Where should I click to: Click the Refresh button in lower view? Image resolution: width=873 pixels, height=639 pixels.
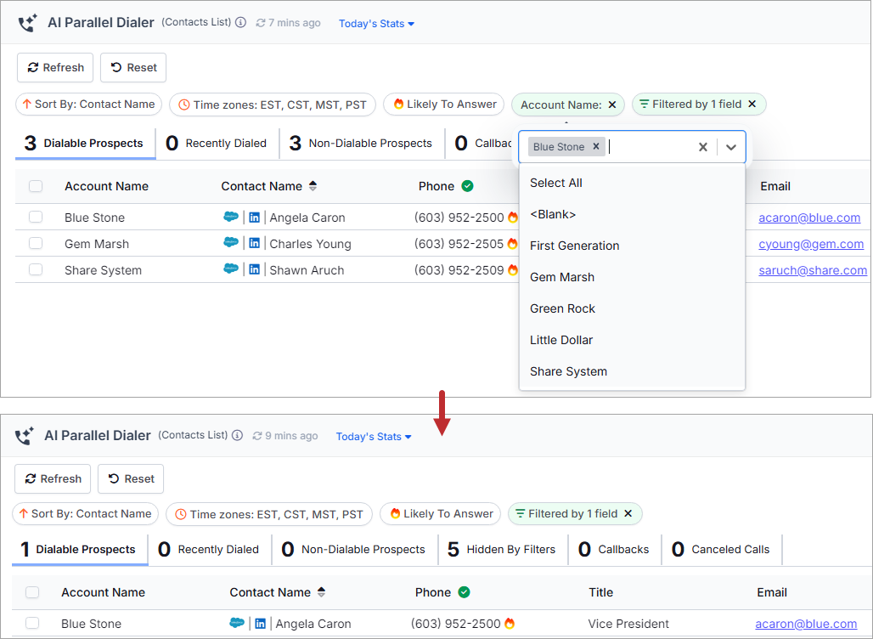53,478
